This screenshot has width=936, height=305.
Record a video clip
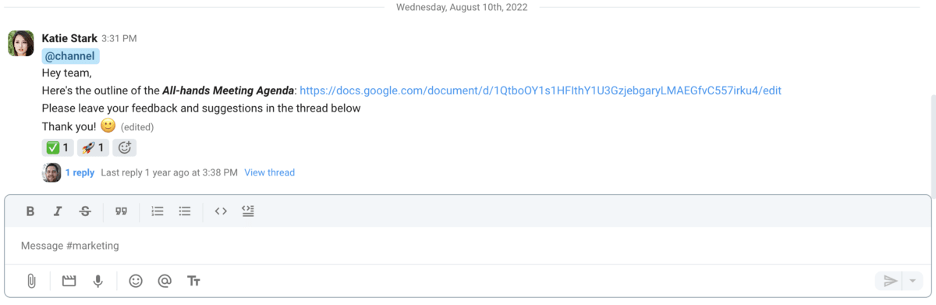tap(69, 281)
